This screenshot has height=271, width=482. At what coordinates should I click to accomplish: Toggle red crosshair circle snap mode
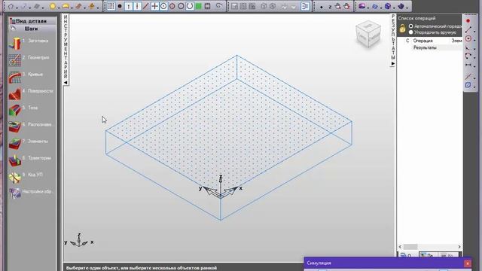[x=172, y=6]
